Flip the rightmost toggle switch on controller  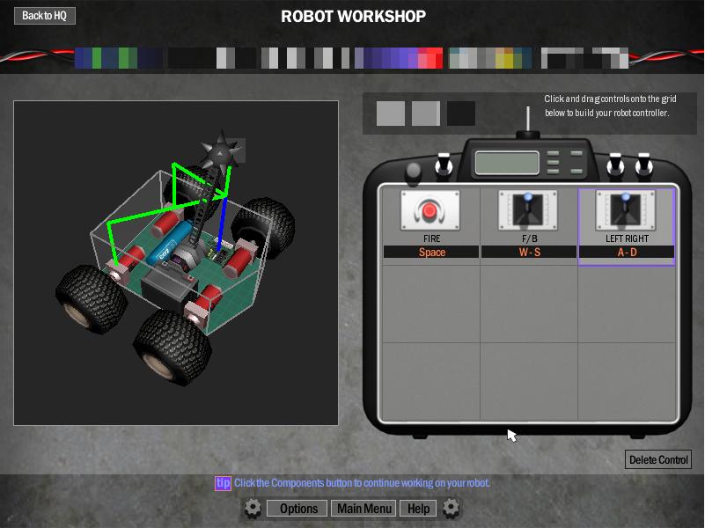[x=643, y=165]
